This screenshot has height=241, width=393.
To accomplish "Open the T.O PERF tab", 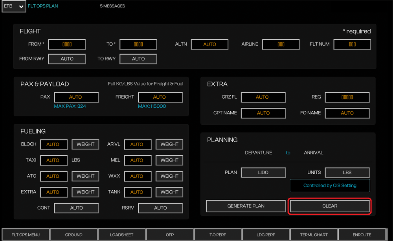I will coord(218,235).
